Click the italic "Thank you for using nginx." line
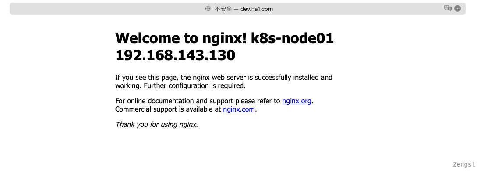The width and height of the screenshot is (484, 177). [156, 124]
